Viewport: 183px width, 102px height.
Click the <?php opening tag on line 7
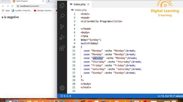click(84, 36)
